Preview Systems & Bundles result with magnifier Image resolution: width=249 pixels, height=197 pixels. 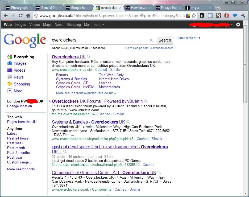[x=128, y=122]
